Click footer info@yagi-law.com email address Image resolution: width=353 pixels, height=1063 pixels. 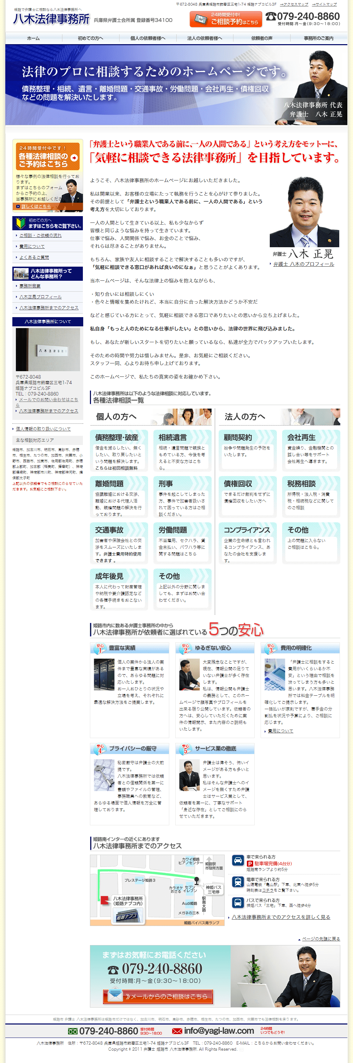tap(219, 1031)
